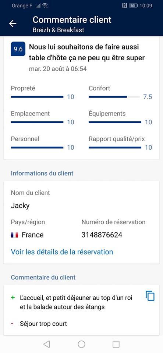This screenshot has width=163, height=353.
Task: Tap the Confort rating bar at 7.5
Action: [114, 97]
